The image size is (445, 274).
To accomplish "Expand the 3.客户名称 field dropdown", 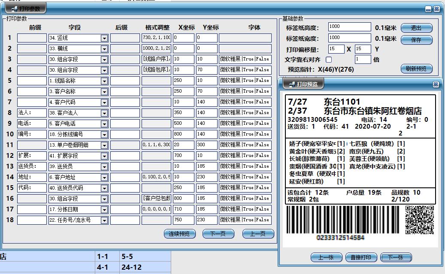I will click(104, 92).
